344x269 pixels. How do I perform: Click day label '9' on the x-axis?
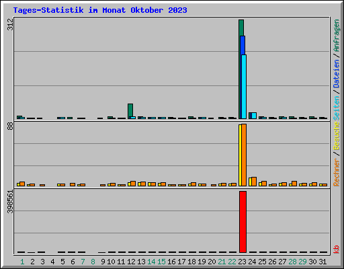tap(103, 262)
